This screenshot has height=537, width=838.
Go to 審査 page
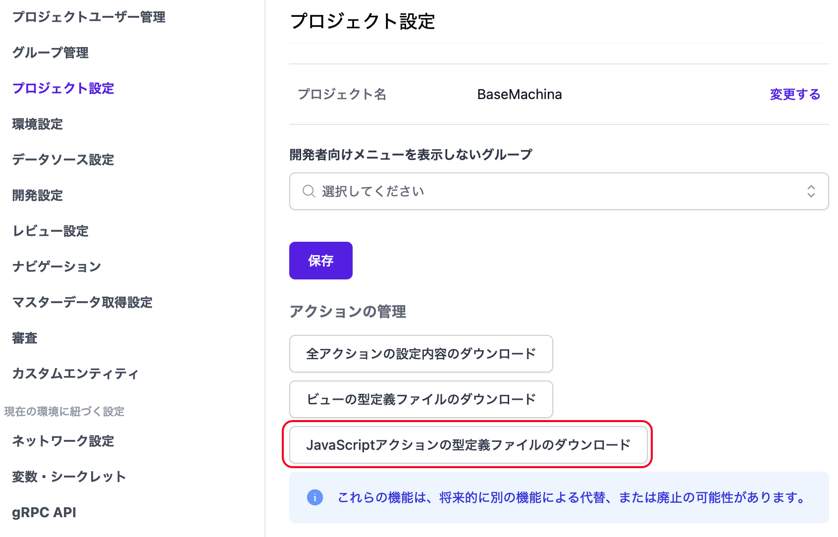[x=25, y=338]
